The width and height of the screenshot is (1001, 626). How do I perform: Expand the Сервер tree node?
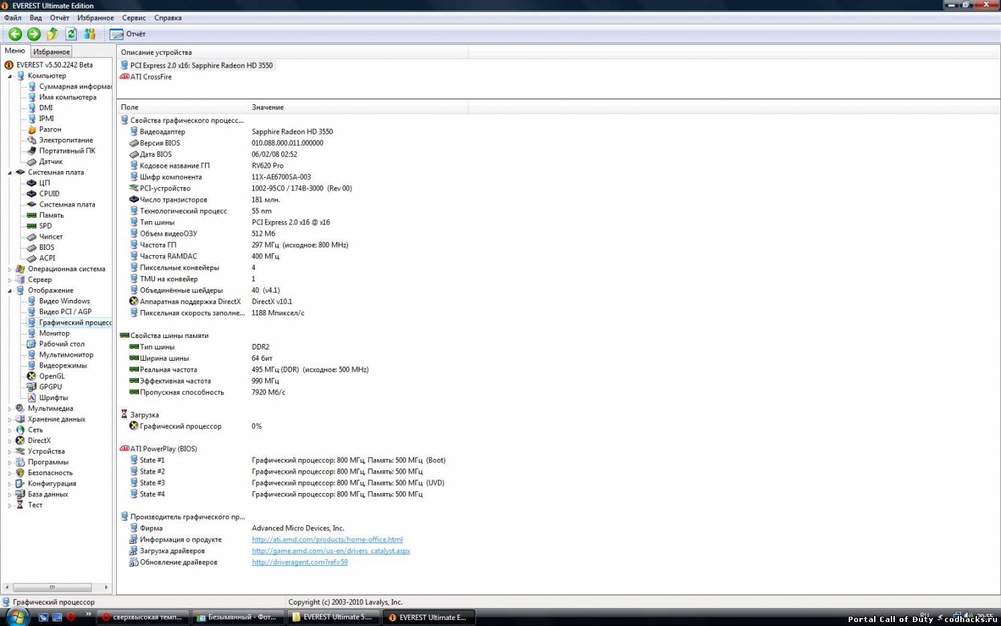click(x=10, y=280)
